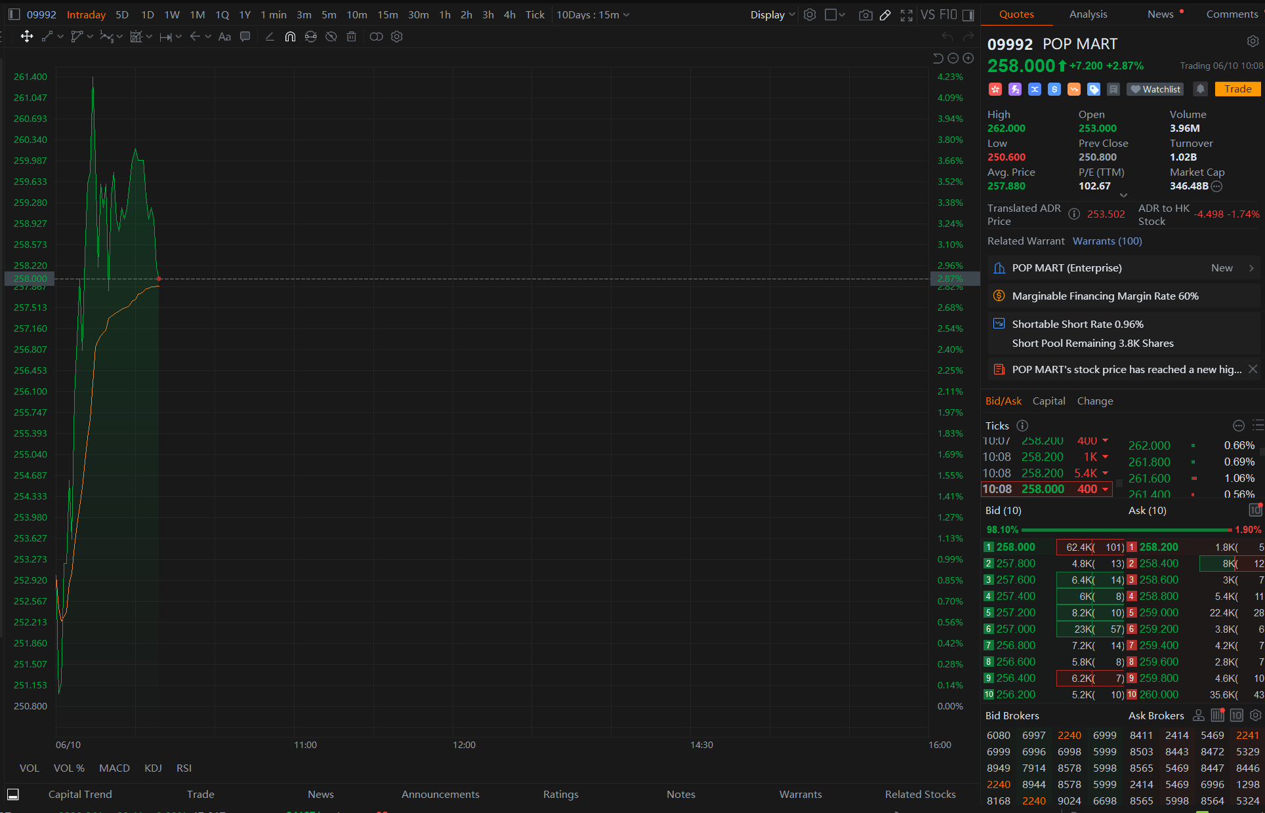Viewport: 1265px width, 813px height.
Task: Zoom in the chart with plus icon
Action: (x=968, y=58)
